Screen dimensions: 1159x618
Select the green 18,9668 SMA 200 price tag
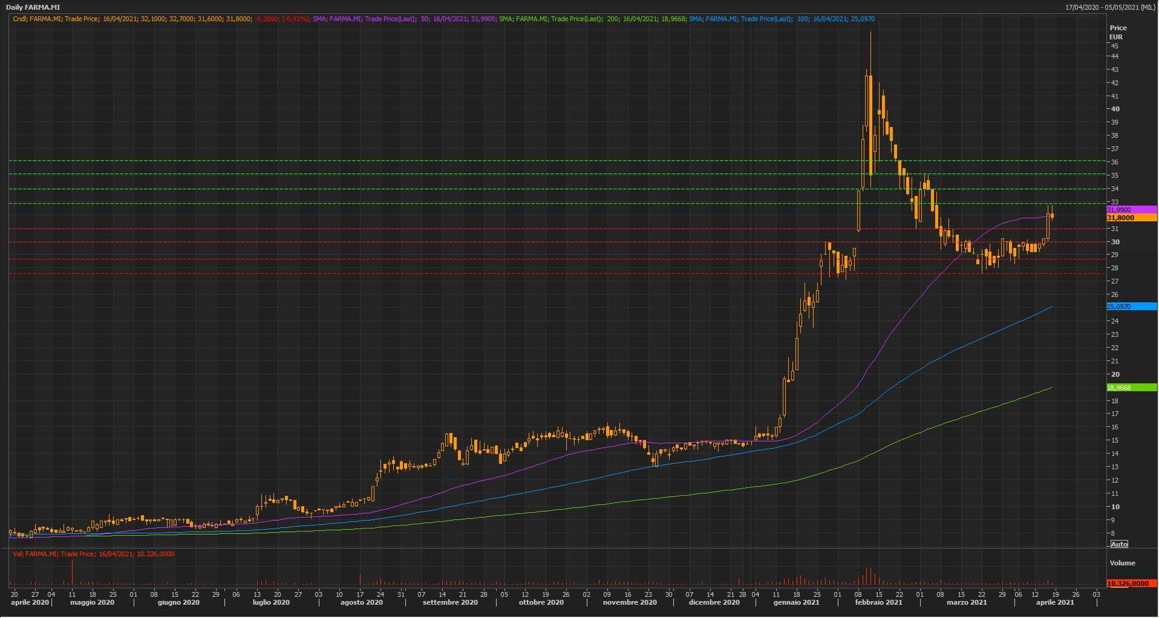pos(1131,388)
